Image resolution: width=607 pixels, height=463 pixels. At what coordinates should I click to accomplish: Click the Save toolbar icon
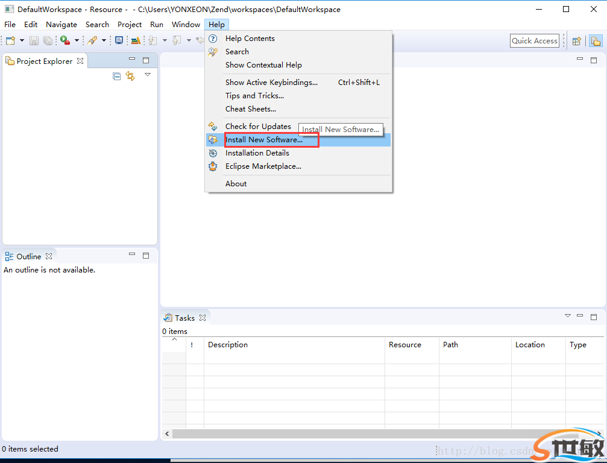click(x=34, y=40)
